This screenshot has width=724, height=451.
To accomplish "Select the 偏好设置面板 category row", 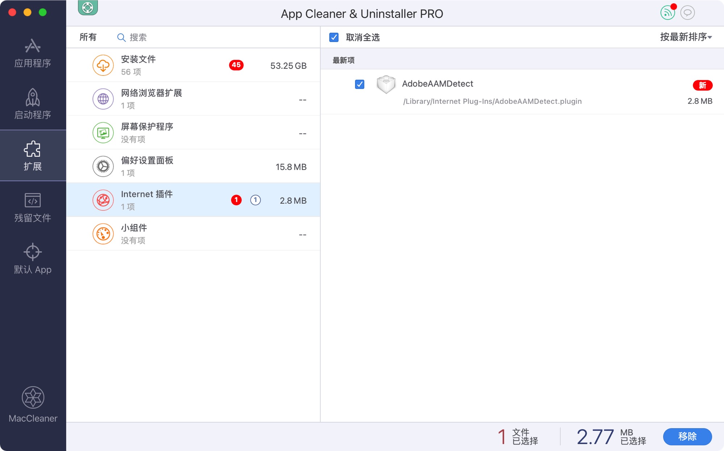I will click(x=193, y=166).
